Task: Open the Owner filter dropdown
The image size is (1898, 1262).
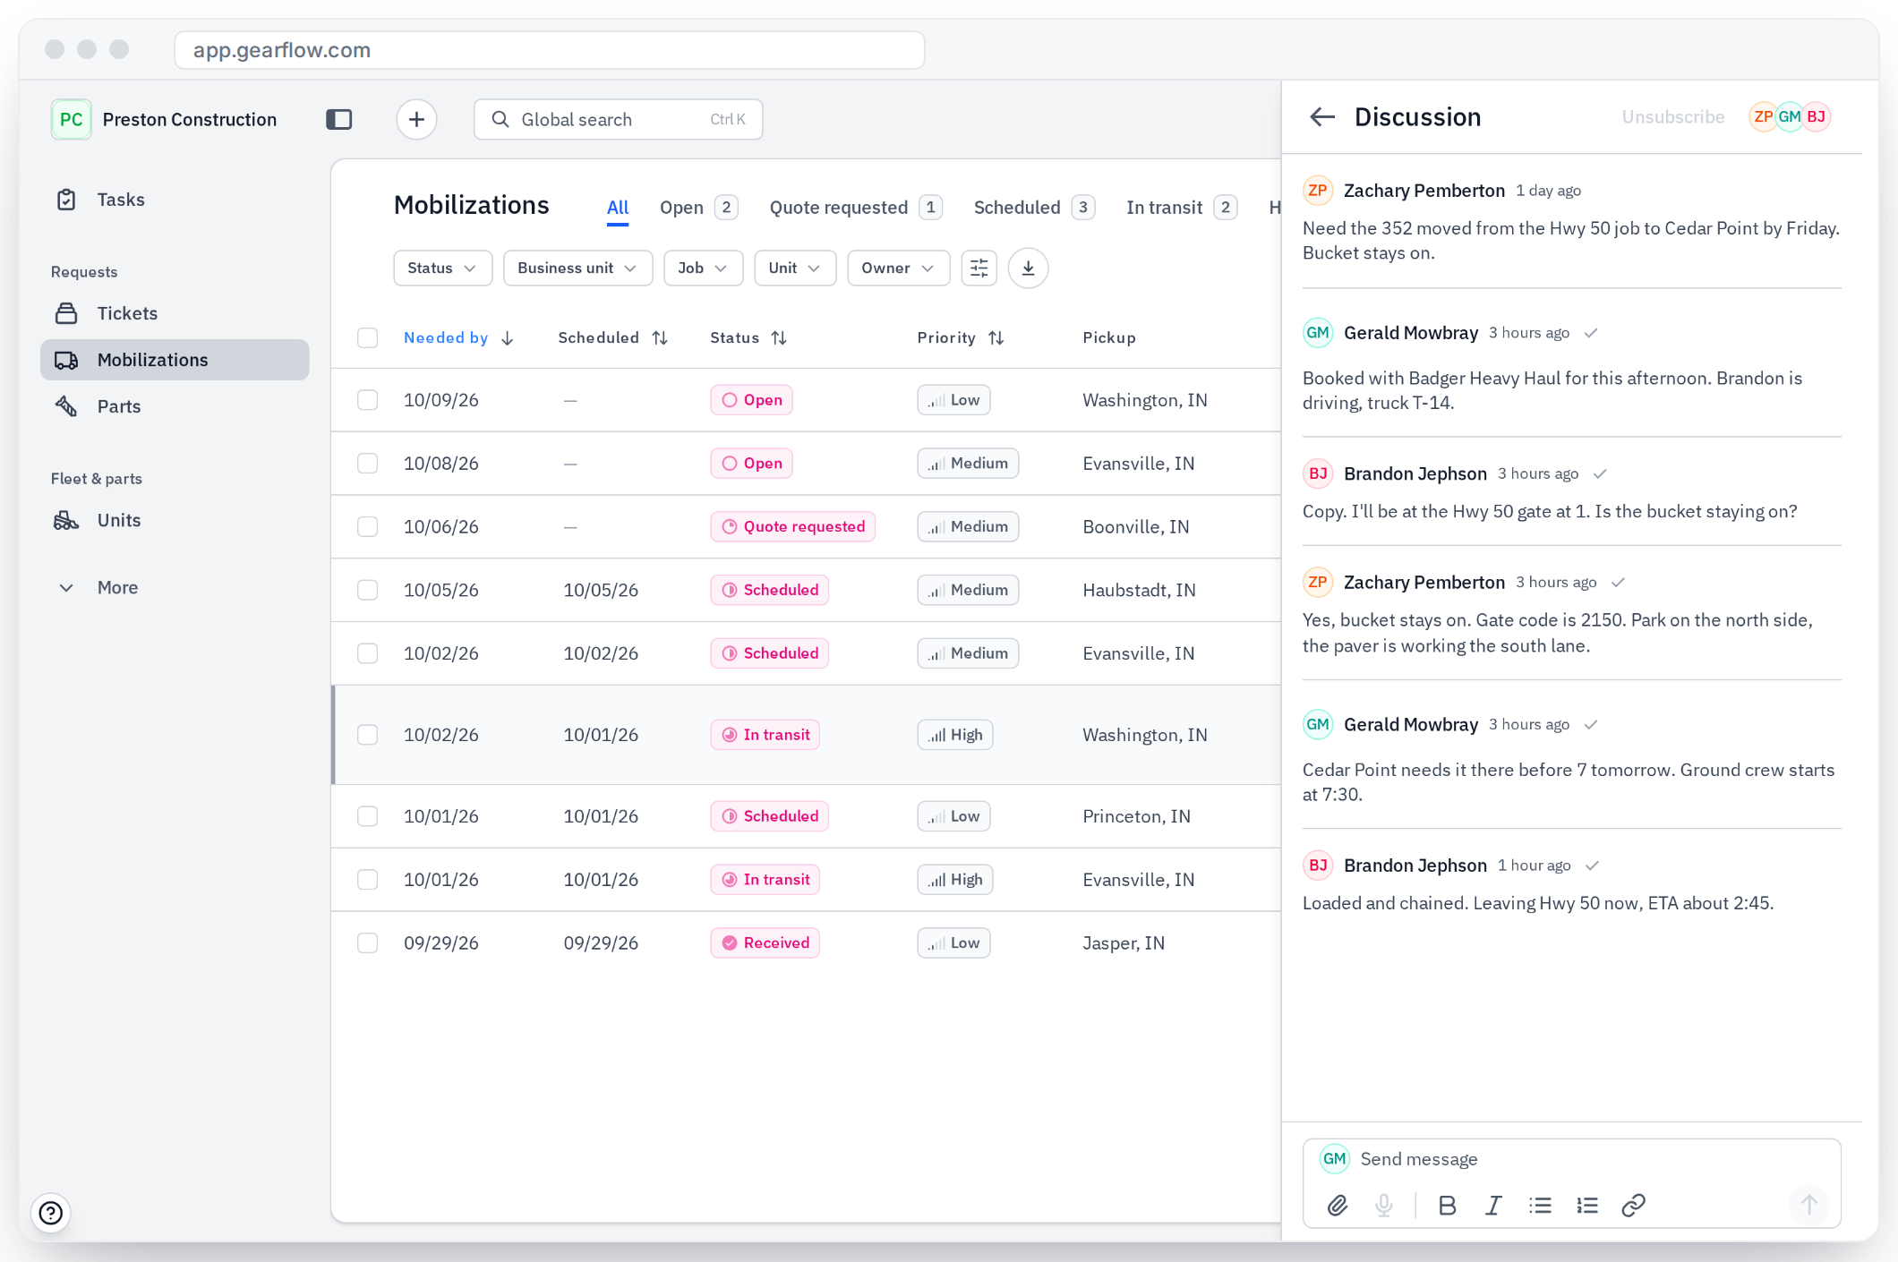Action: [x=898, y=268]
